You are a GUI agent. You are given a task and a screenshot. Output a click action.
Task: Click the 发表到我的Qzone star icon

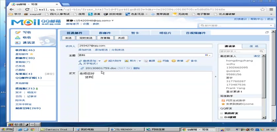click(x=223, y=104)
